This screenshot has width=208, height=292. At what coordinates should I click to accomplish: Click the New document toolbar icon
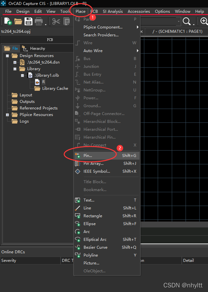(x=8, y=22)
